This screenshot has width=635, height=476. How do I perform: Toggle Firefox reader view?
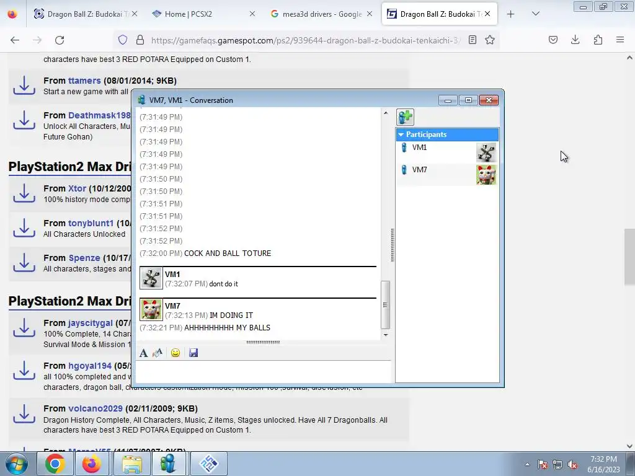472,40
